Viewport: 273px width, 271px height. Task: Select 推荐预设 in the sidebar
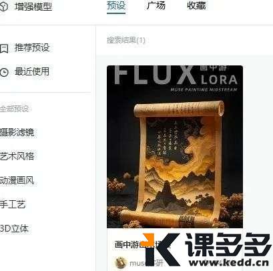[32, 47]
